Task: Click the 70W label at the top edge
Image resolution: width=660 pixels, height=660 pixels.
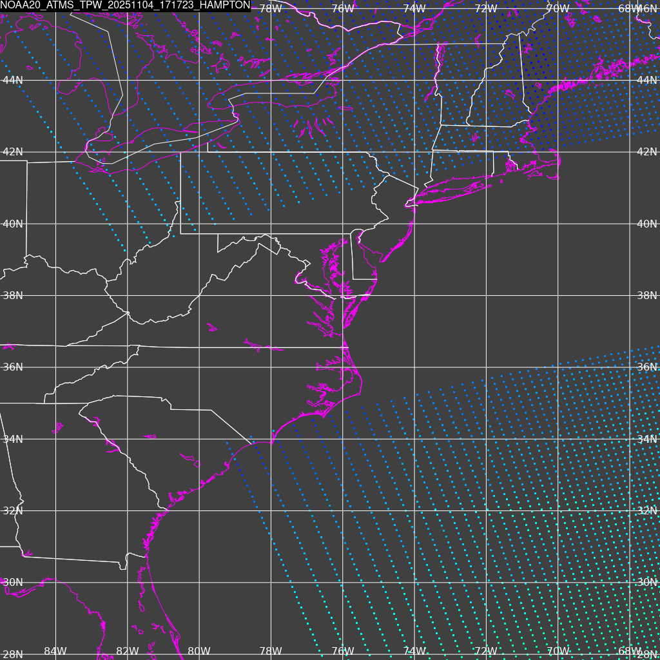Action: click(558, 8)
